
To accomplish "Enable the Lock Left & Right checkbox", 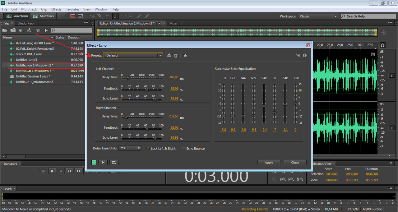I will click(x=148, y=148).
